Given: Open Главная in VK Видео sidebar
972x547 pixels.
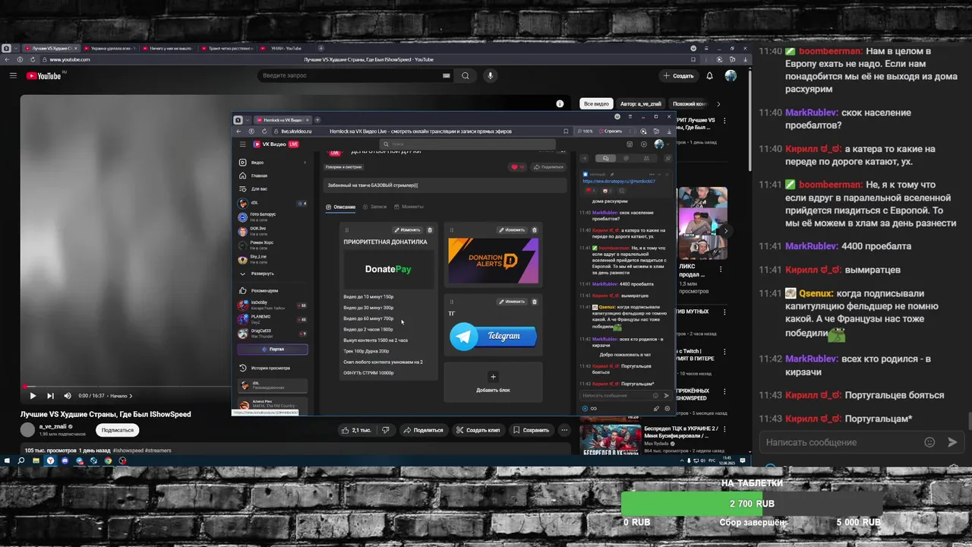Looking at the screenshot, I should click(259, 175).
